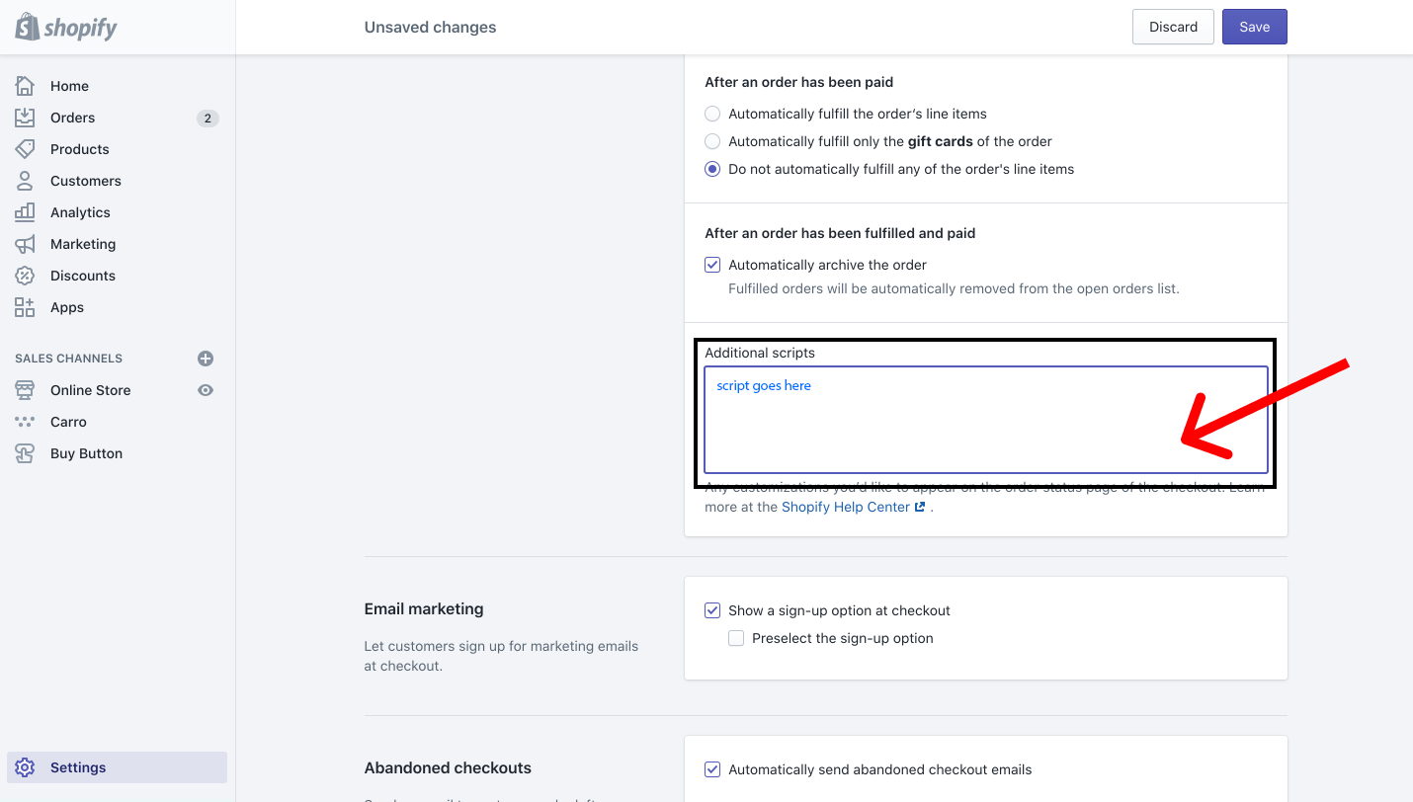
Task: Save the unsaved changes
Action: 1254,27
